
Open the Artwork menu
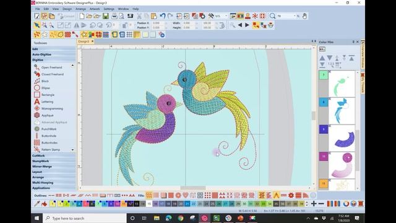pos(95,9)
